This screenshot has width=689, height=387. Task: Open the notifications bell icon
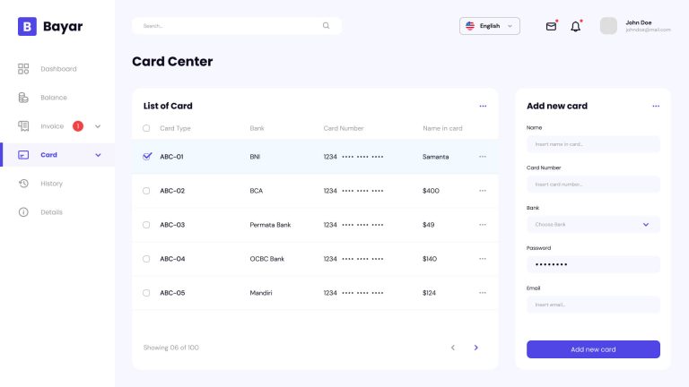[575, 26]
